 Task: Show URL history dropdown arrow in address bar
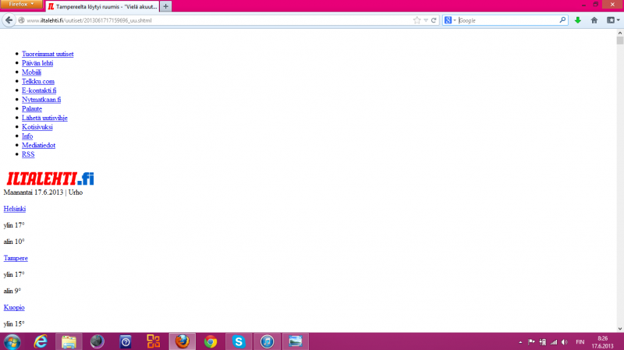tap(425, 20)
